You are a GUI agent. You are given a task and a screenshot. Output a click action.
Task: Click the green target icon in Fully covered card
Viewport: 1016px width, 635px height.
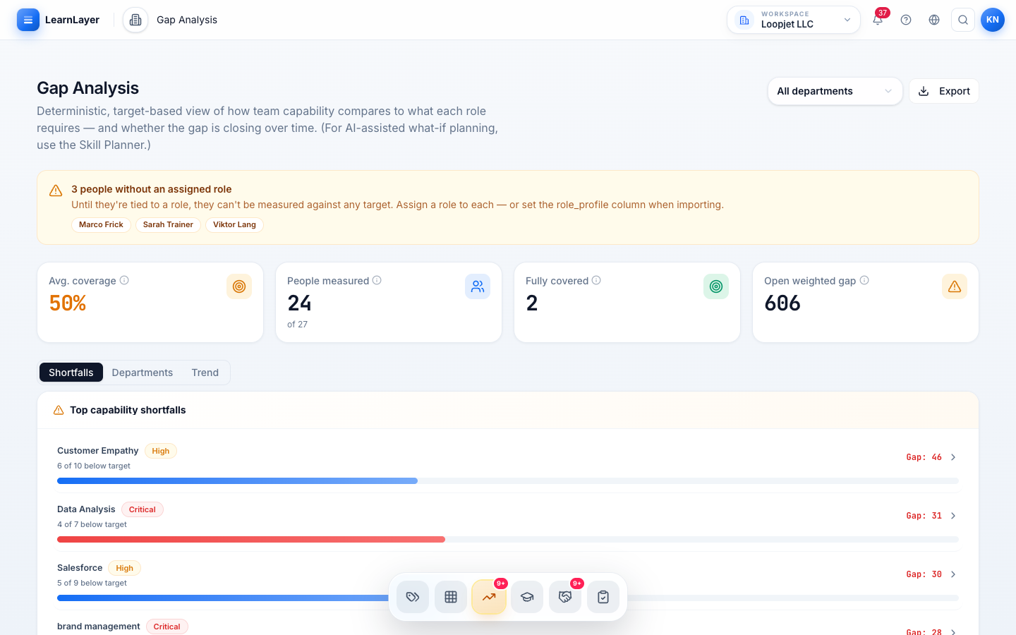click(716, 286)
